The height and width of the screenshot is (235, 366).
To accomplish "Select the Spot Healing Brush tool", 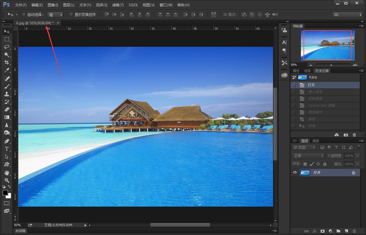I will (7, 79).
